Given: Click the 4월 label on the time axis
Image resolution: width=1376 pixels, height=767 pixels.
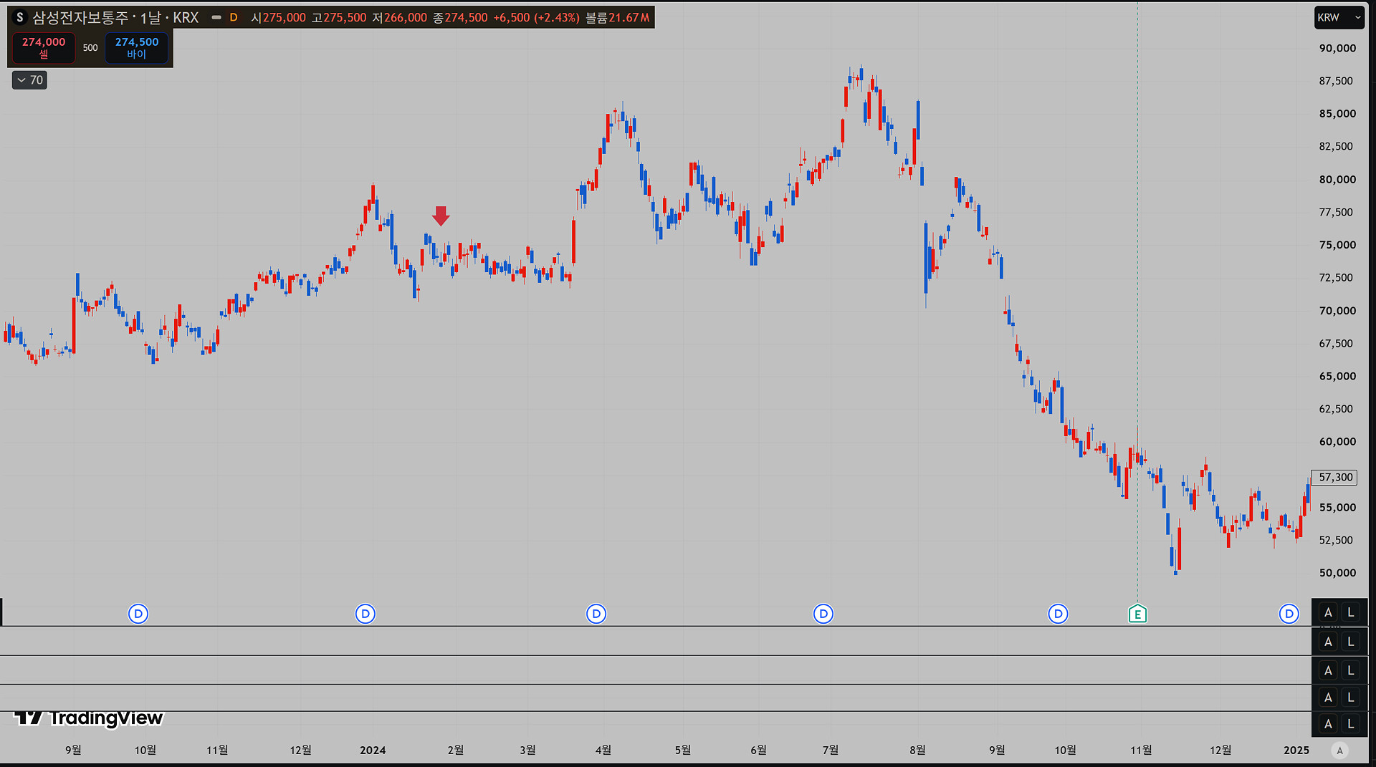Looking at the screenshot, I should (x=603, y=750).
